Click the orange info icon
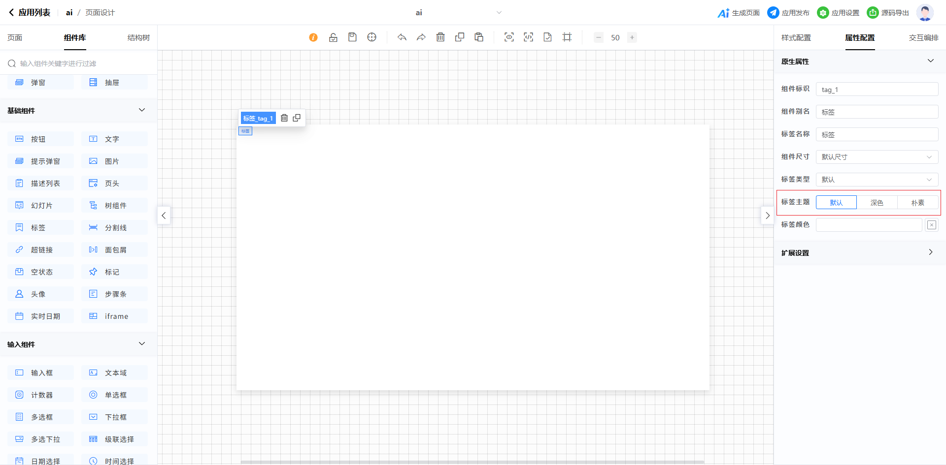This screenshot has width=946, height=465. 313,37
